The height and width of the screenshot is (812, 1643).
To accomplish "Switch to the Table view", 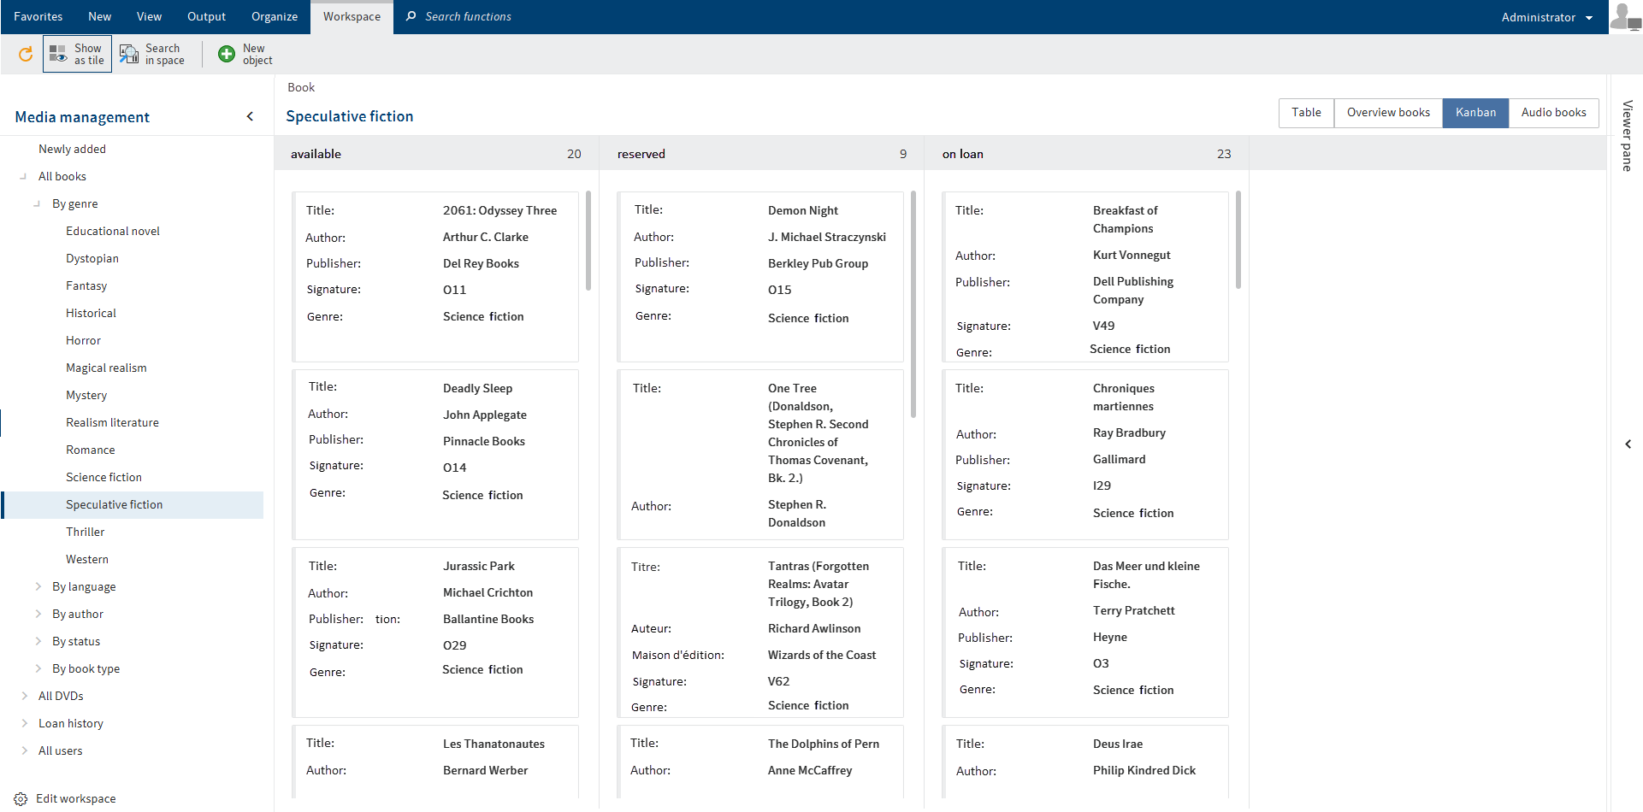I will tap(1305, 112).
